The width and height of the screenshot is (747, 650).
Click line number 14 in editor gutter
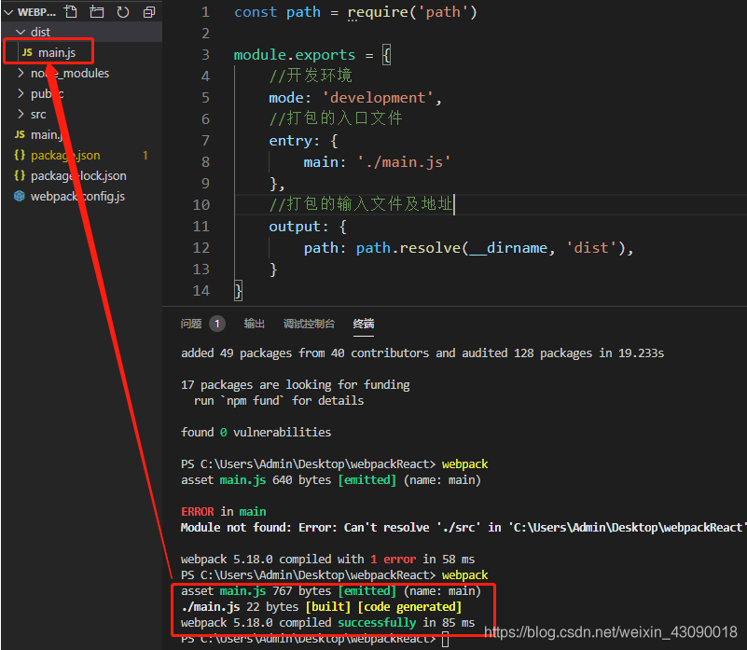tap(201, 291)
